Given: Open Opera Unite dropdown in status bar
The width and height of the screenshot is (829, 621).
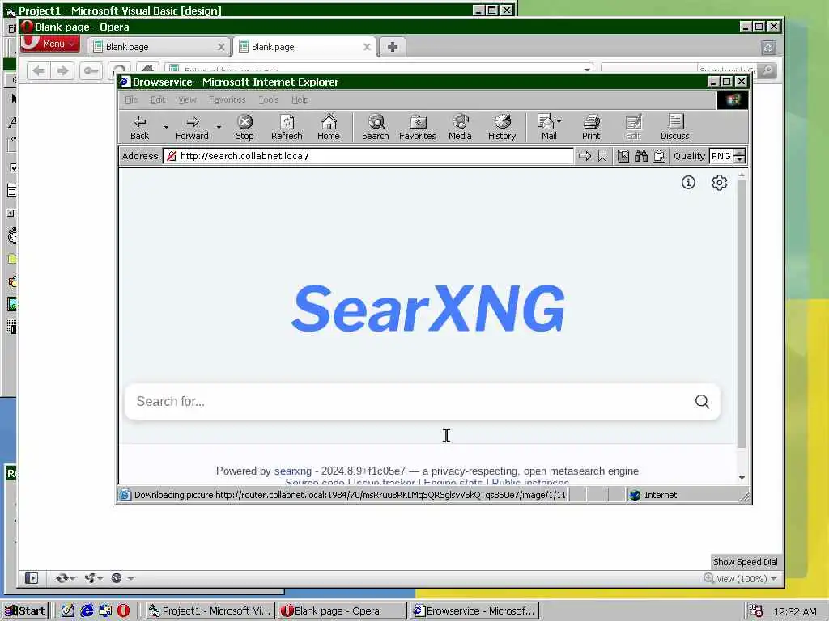Looking at the screenshot, I should (94, 578).
